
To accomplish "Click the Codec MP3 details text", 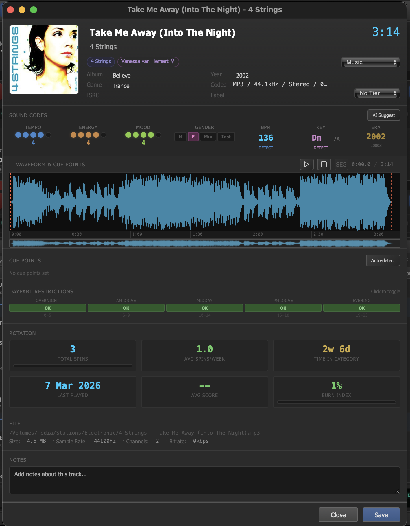I will point(280,84).
